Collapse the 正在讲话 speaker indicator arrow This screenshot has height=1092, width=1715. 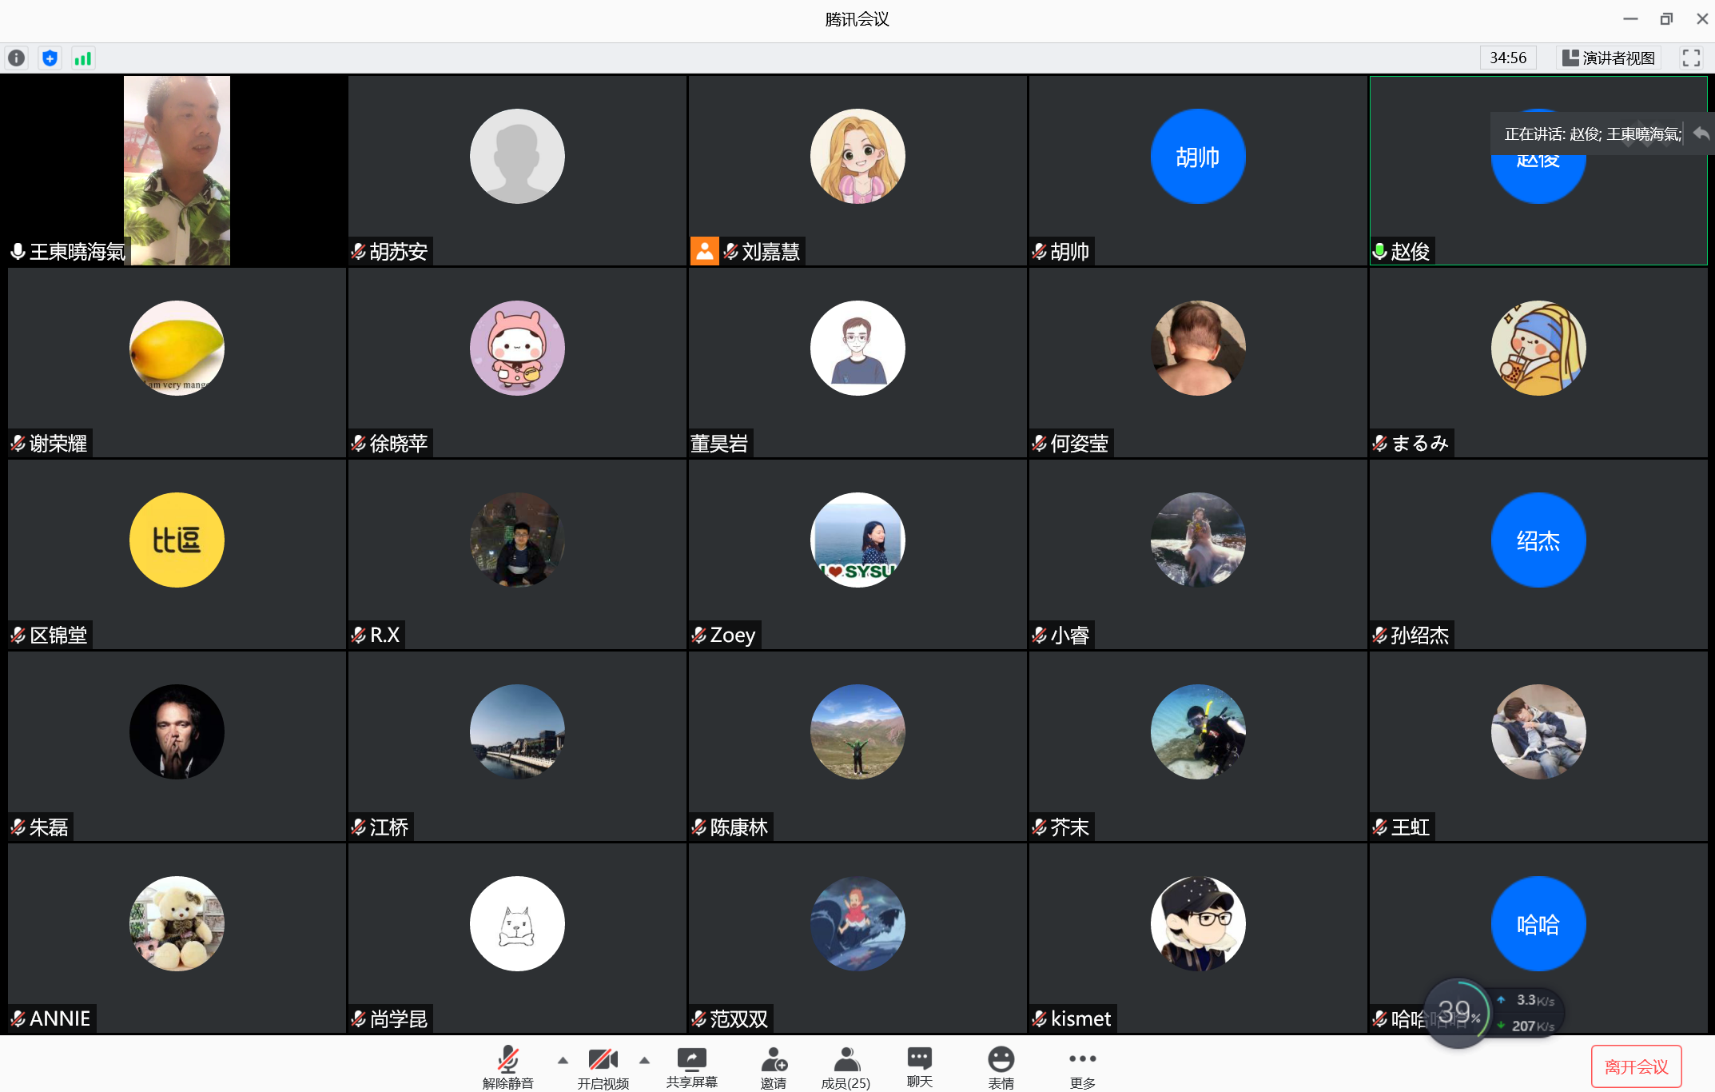1701,134
